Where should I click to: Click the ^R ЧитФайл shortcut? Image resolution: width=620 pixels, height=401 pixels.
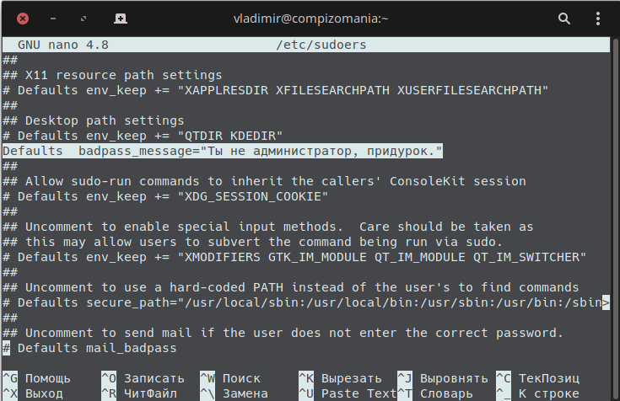tap(139, 393)
